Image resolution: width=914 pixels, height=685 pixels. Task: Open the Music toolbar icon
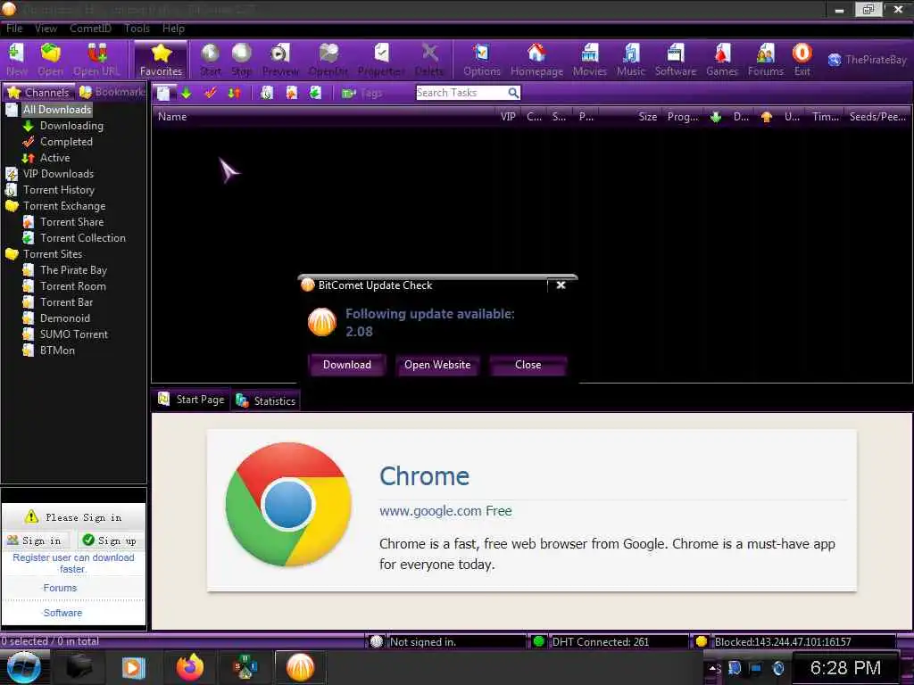pos(631,60)
